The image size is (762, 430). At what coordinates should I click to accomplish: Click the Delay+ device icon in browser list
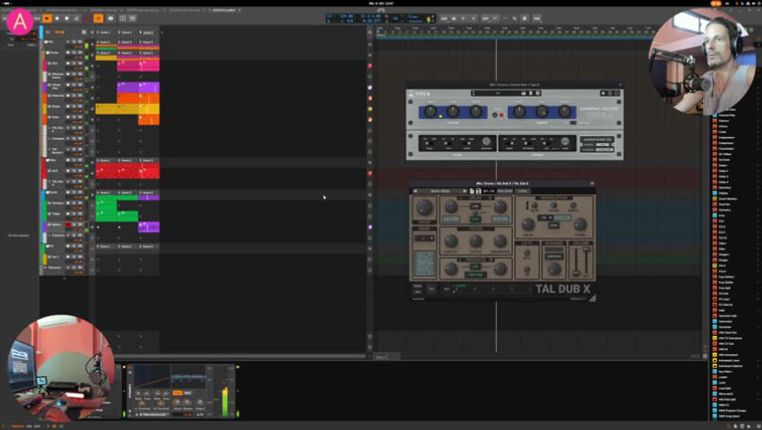[x=715, y=165]
